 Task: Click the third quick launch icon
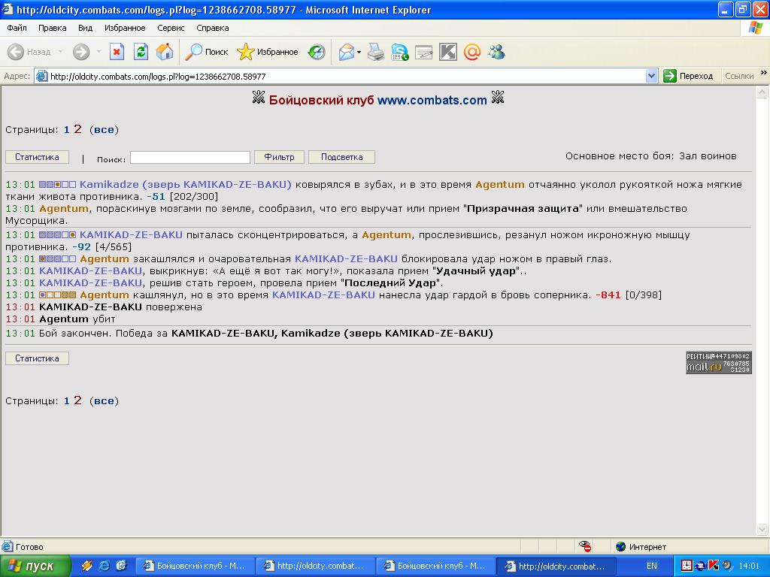click(x=121, y=566)
